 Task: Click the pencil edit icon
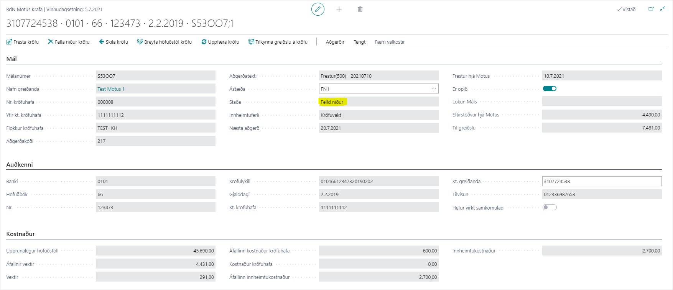tap(318, 9)
